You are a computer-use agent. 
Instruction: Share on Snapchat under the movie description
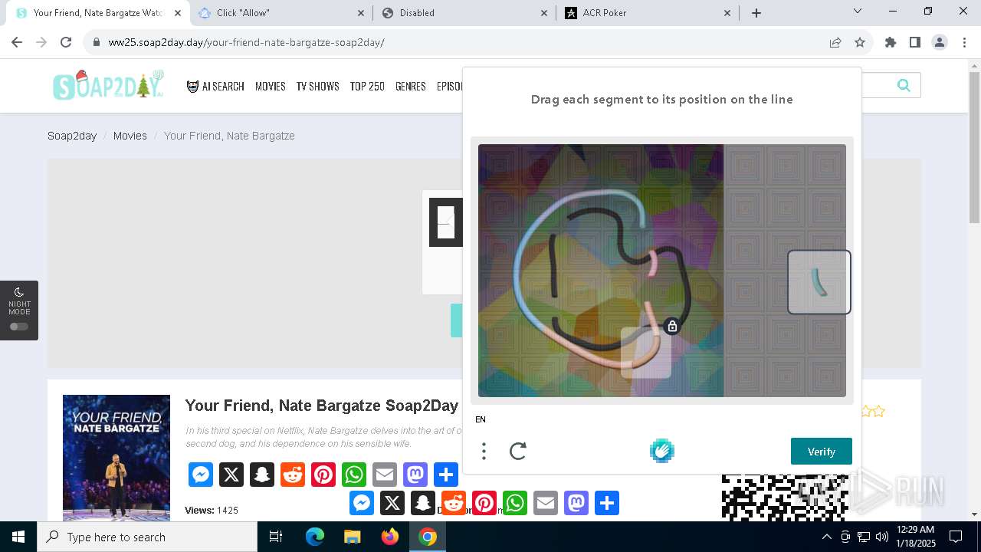pos(262,475)
